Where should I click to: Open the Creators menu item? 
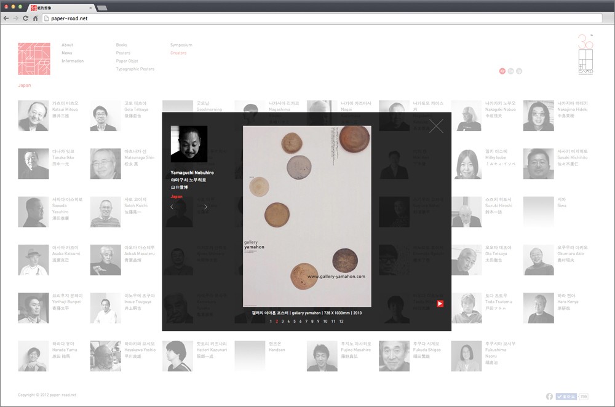pos(178,53)
